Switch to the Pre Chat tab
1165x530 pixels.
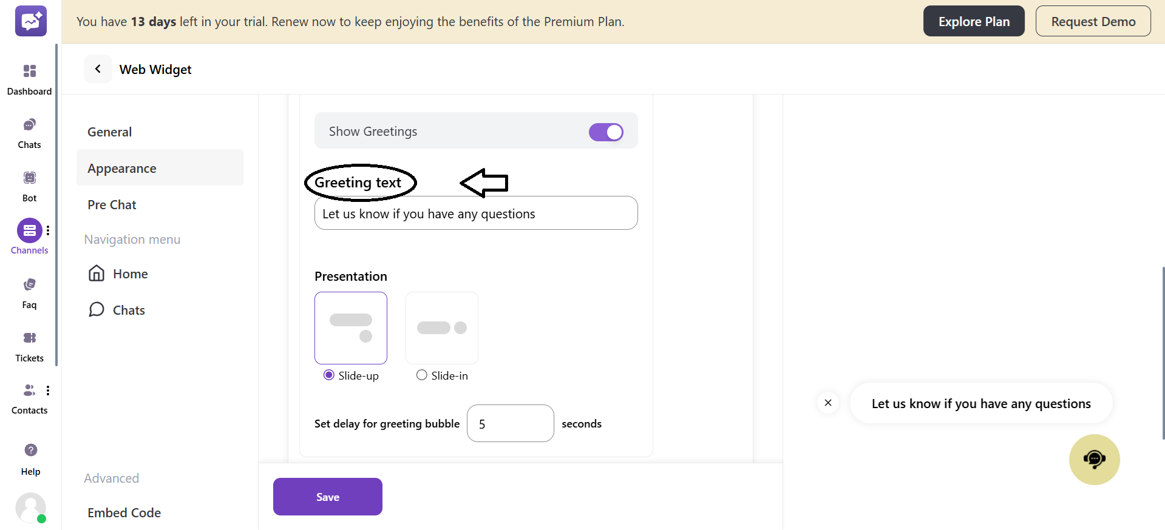click(112, 204)
